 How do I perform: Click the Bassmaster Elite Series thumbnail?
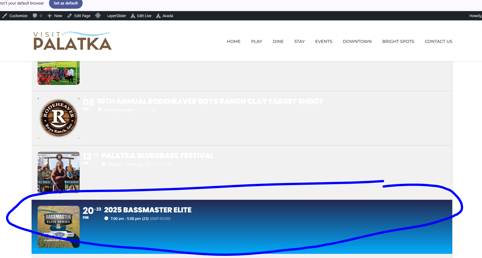[x=59, y=227]
